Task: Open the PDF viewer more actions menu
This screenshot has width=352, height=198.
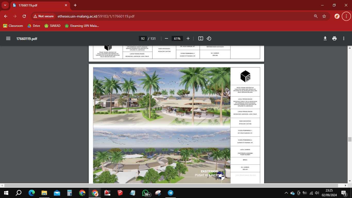Action: [x=344, y=38]
